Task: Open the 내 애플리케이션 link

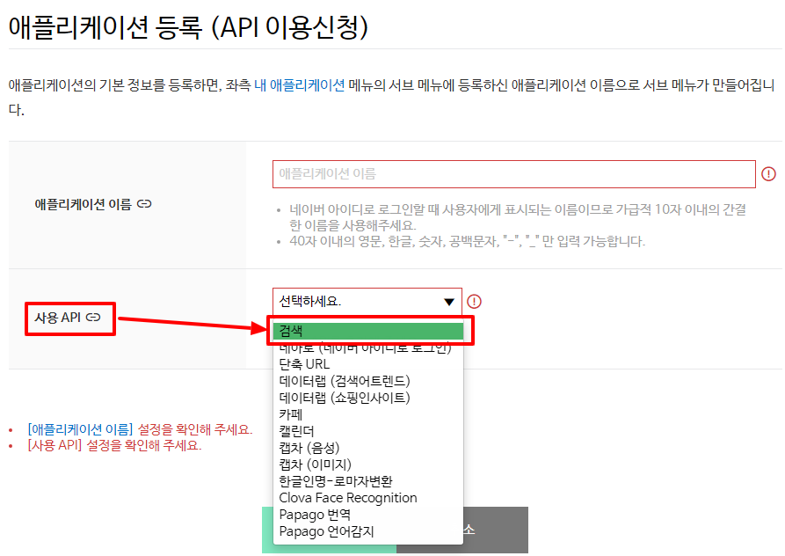Action: pos(300,85)
